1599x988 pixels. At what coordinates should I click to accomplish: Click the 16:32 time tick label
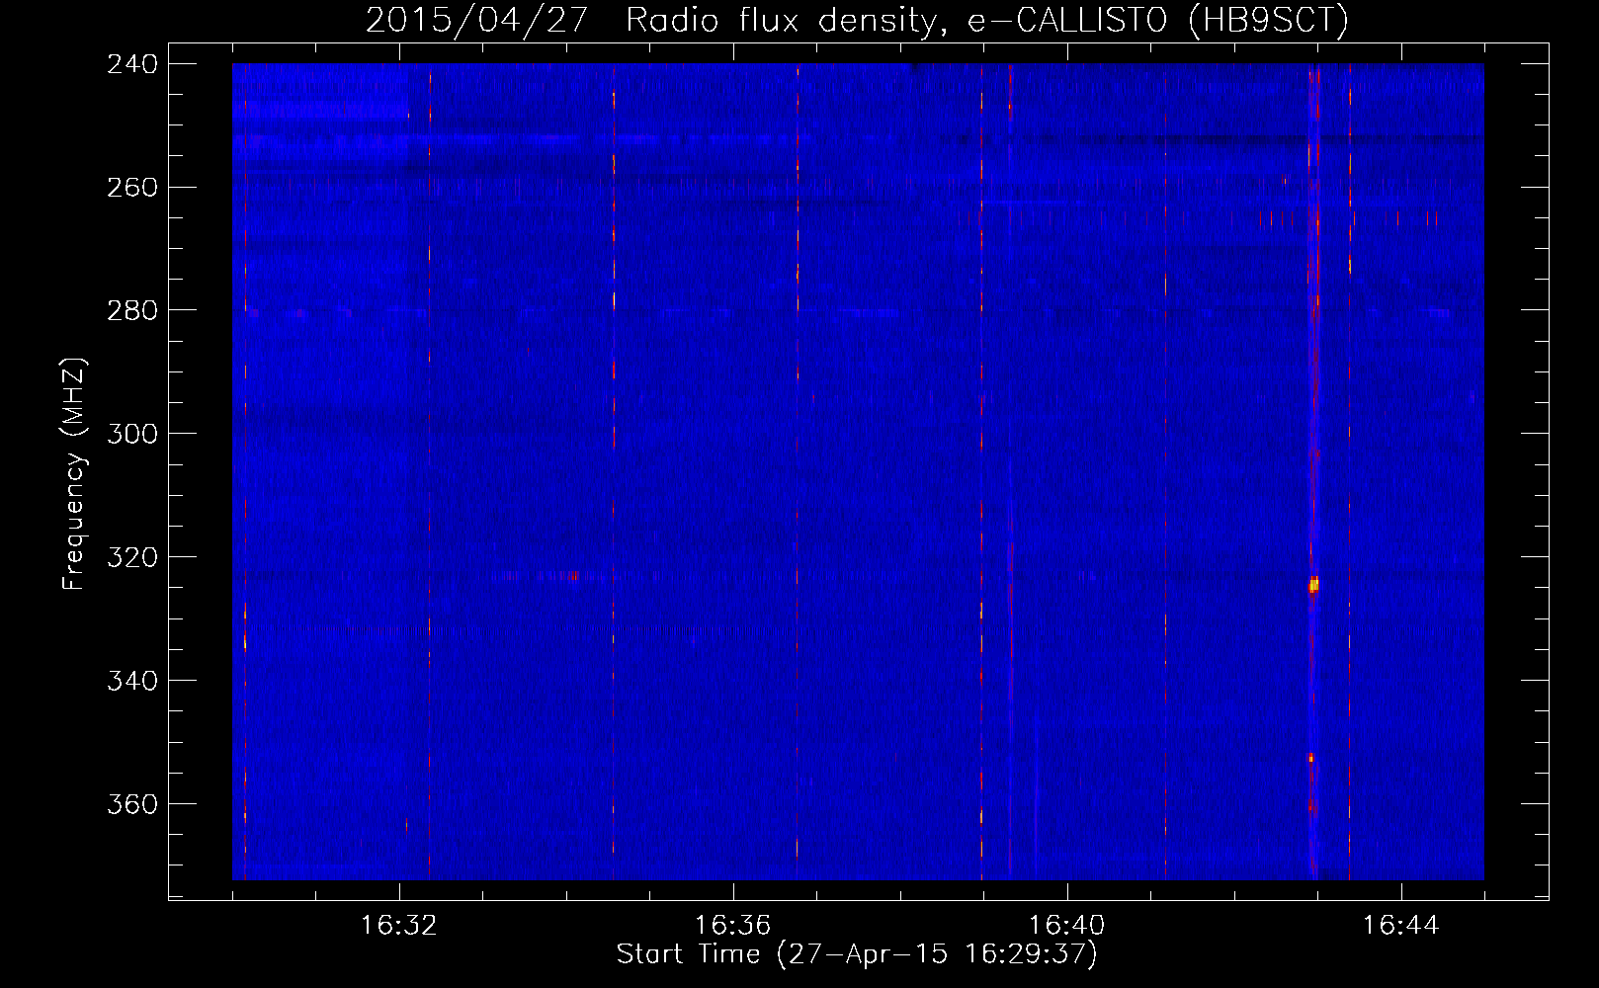[399, 926]
